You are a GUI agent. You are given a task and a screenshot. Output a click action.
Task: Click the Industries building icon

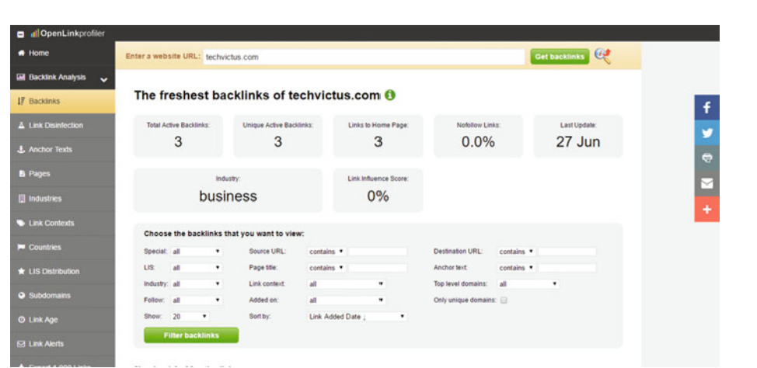[21, 199]
